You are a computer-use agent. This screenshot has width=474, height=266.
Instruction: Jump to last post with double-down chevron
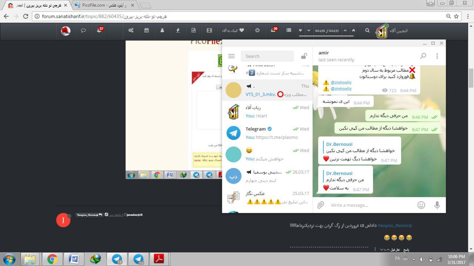(300, 30)
